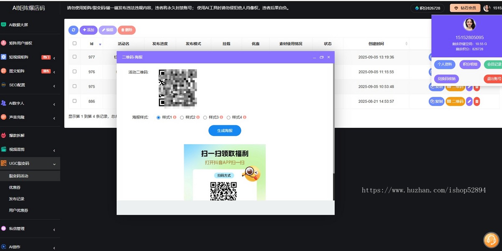Click 兑换码核销 in the user panel
This screenshot has height=251, width=502.
click(x=447, y=79)
